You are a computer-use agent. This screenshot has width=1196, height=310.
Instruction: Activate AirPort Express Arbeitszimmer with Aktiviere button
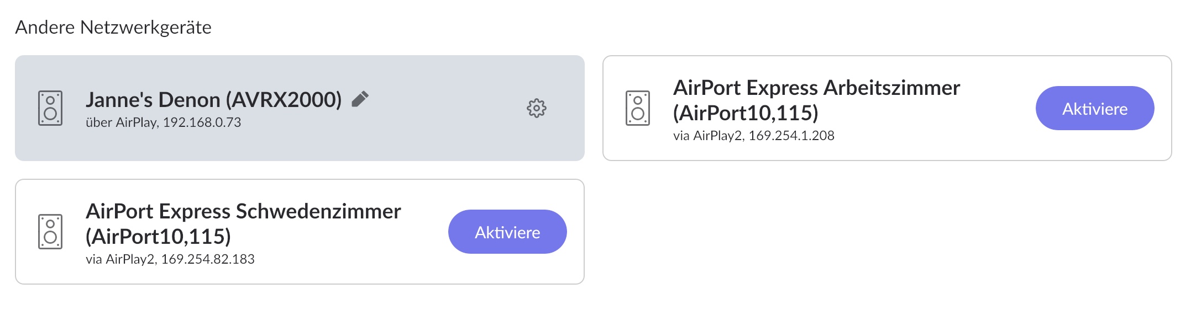1094,108
